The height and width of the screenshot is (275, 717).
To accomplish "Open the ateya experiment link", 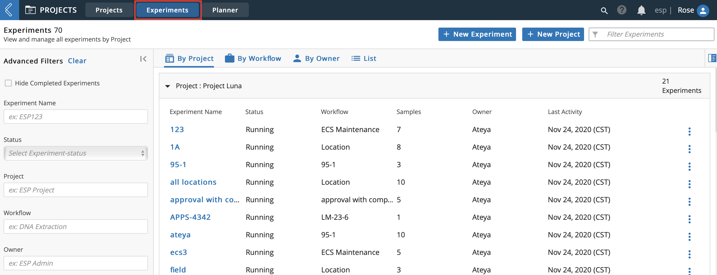I will coord(180,235).
